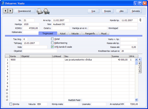Click the footer Valuuta field EEK
The width and height of the screenshot is (148, 109).
pyautogui.click(x=42, y=104)
